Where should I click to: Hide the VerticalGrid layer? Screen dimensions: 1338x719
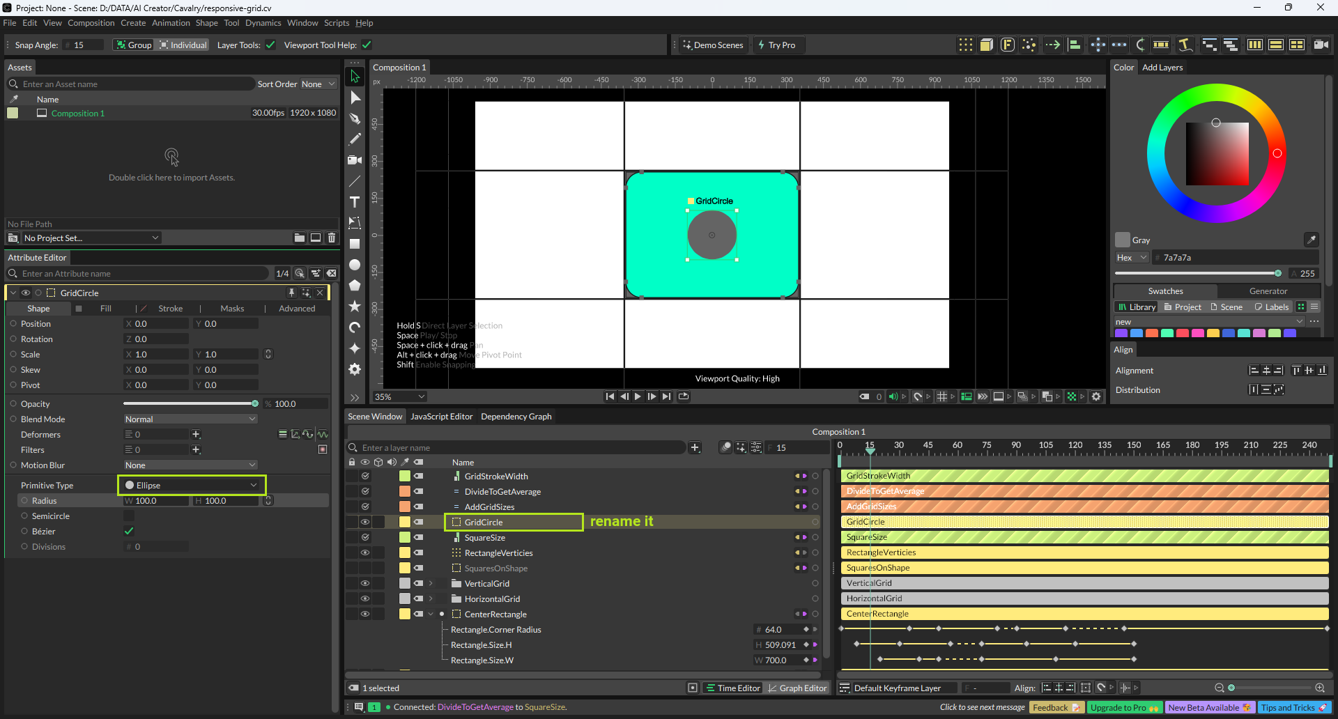[364, 584]
